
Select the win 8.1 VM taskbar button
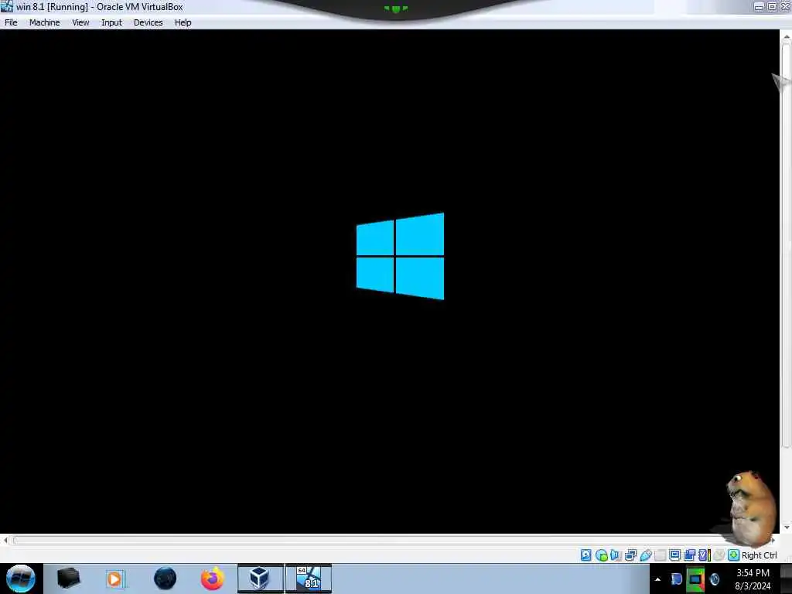(309, 579)
